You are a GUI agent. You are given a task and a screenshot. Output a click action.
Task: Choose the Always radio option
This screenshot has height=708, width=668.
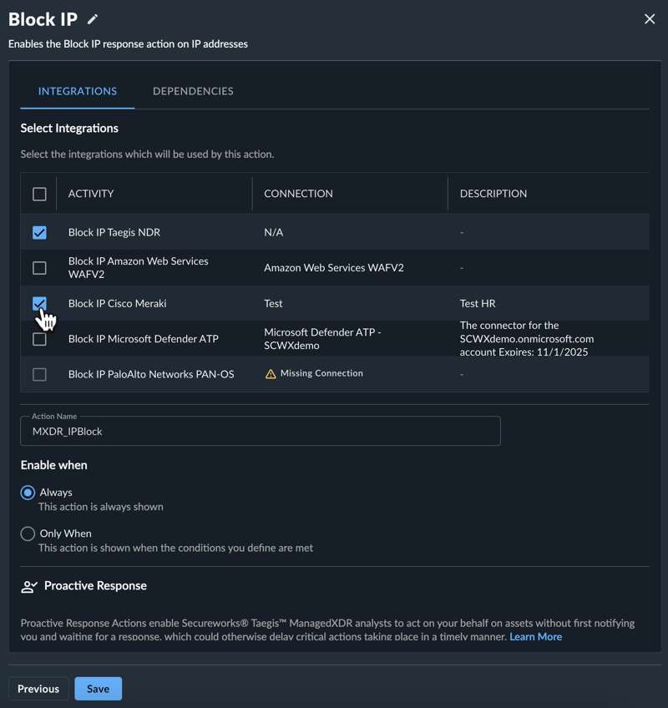click(28, 493)
